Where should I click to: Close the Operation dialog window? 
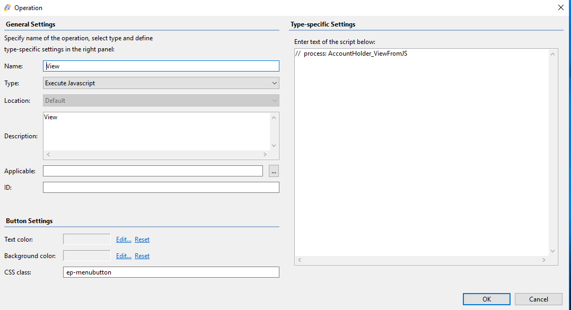tap(561, 7)
